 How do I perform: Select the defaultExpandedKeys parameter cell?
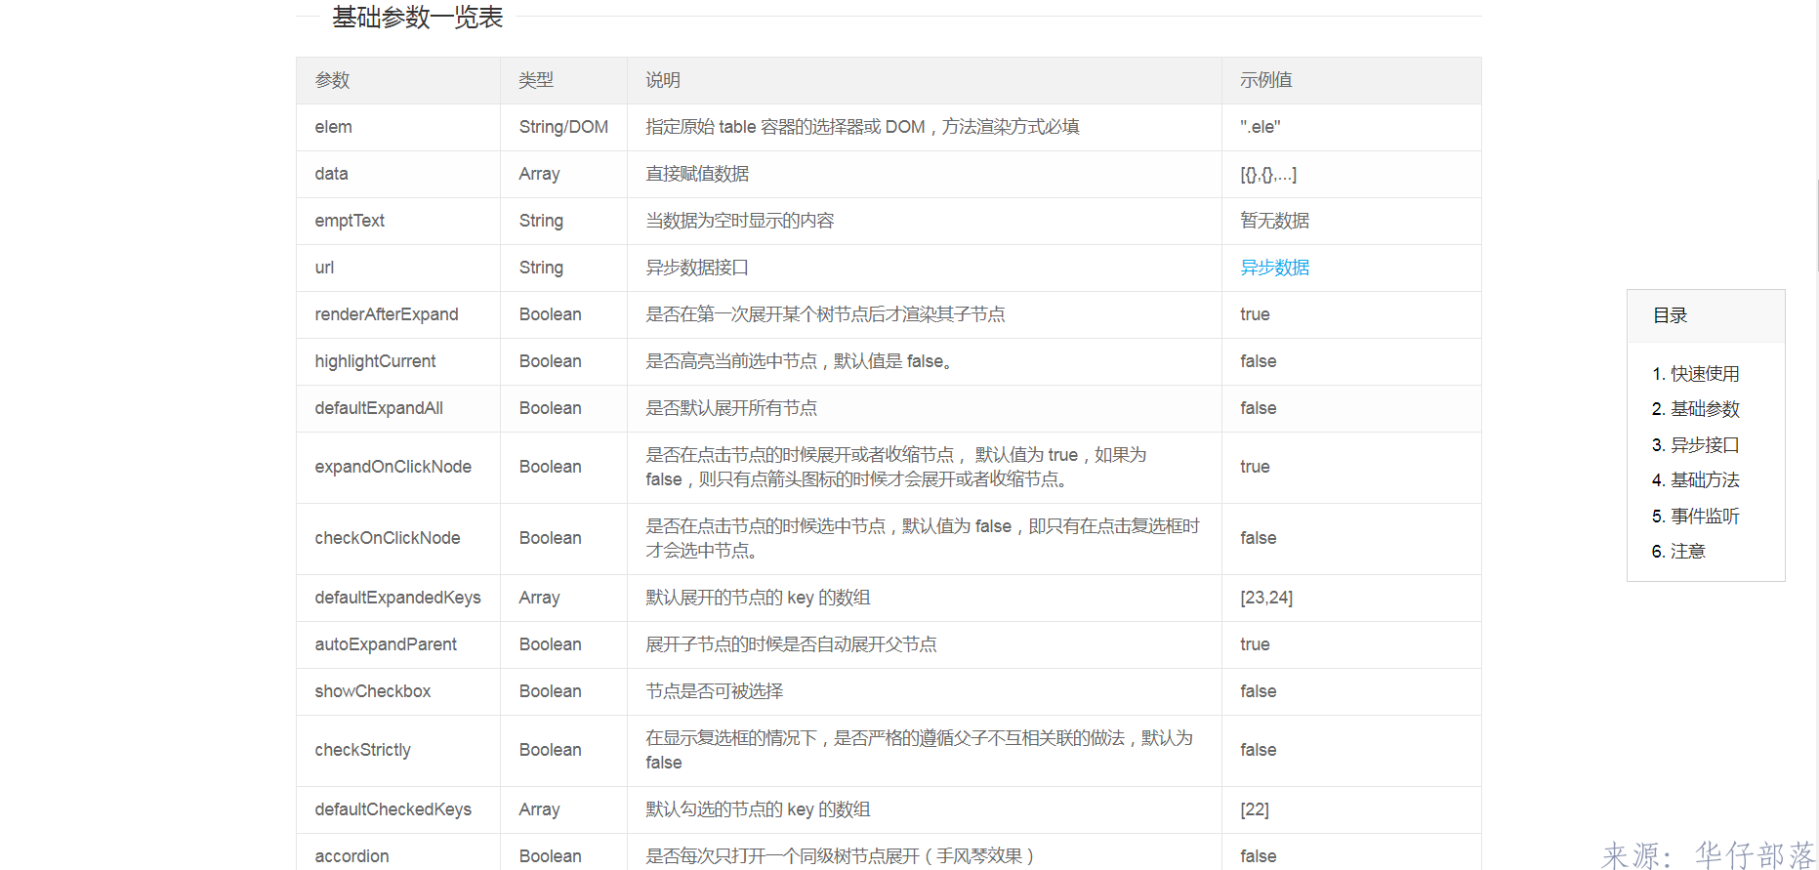(397, 598)
